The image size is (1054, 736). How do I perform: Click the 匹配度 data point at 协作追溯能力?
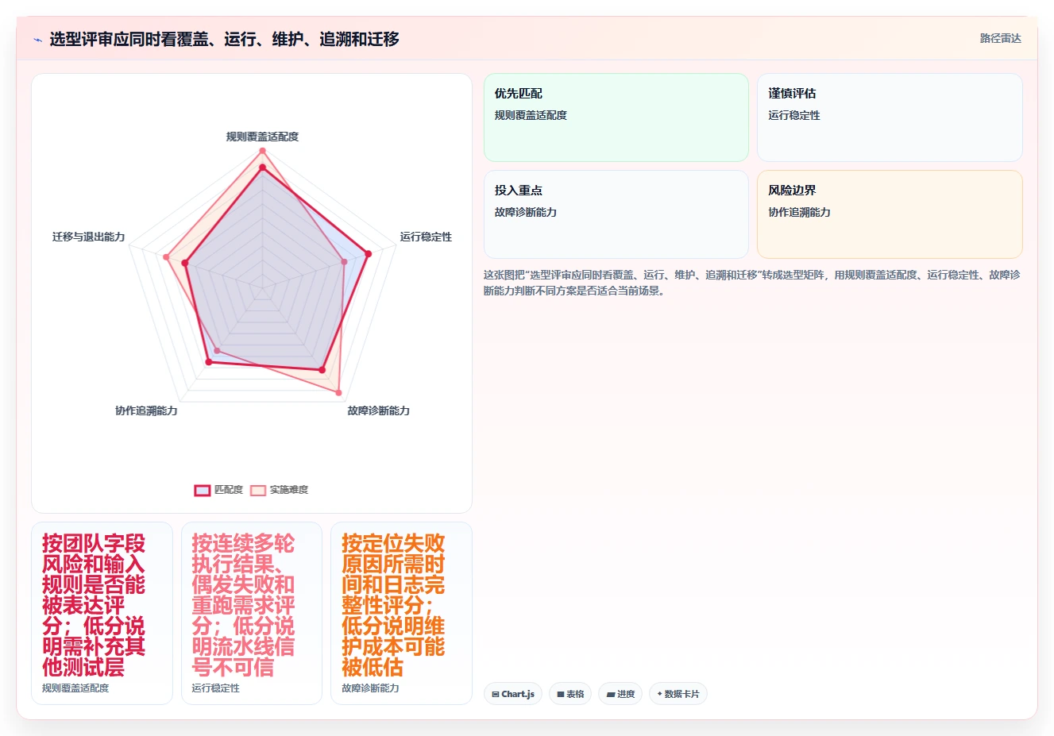(209, 362)
